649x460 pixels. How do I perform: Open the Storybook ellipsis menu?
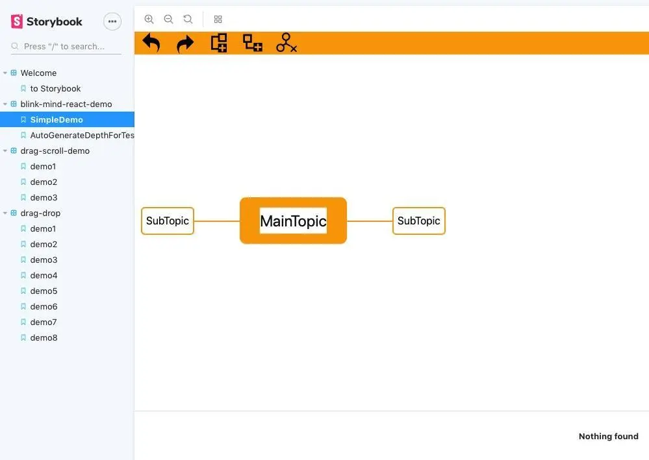(x=112, y=21)
